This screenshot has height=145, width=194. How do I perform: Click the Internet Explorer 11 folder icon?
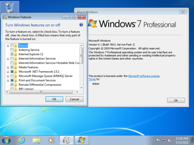point(16,54)
